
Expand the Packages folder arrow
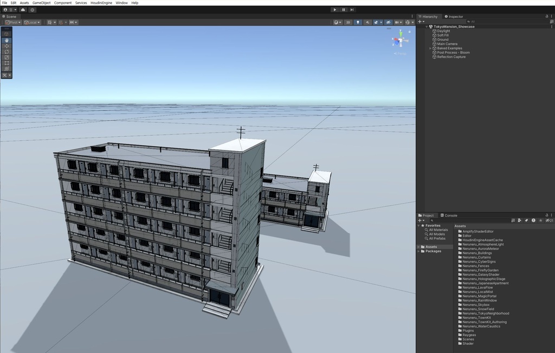click(x=419, y=251)
